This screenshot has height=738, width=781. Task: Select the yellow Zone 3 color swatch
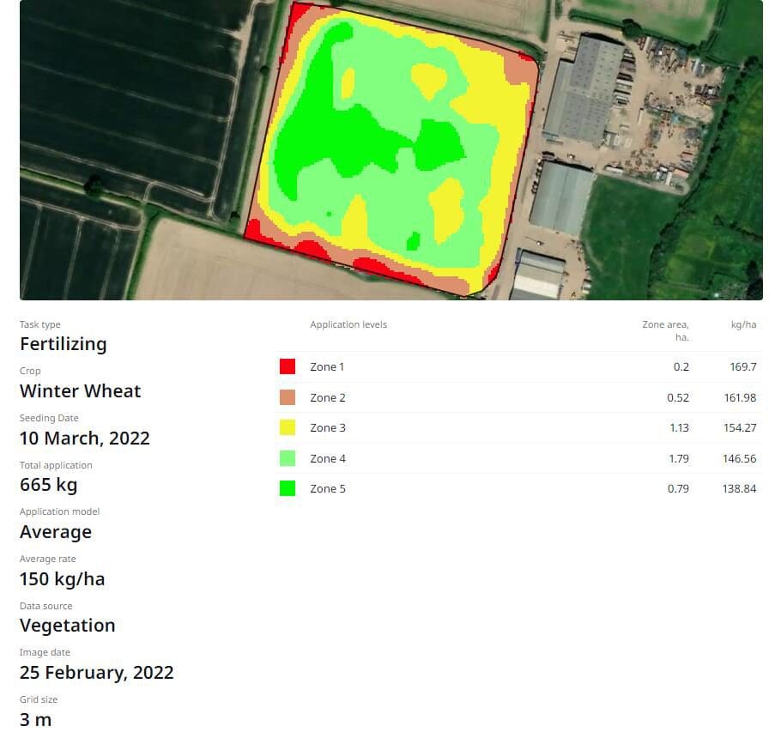(288, 427)
